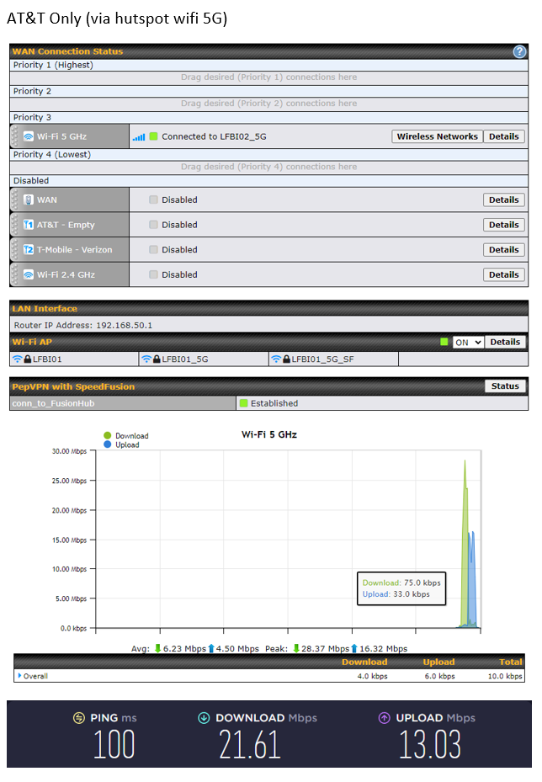542x782 pixels.
Task: Click the WAN port icon
Action: tap(29, 200)
